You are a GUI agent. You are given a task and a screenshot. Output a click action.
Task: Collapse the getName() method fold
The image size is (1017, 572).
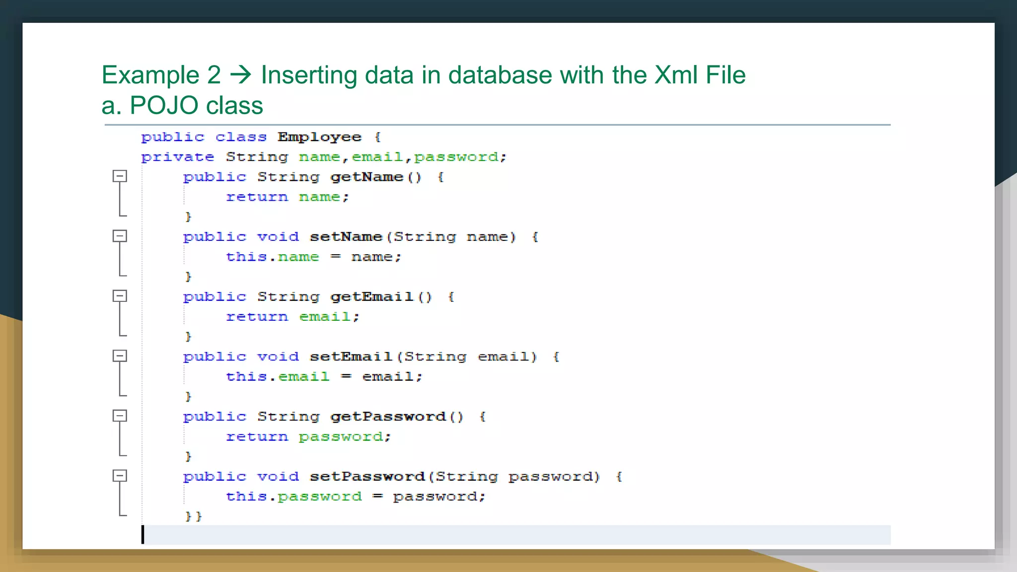pos(120,176)
